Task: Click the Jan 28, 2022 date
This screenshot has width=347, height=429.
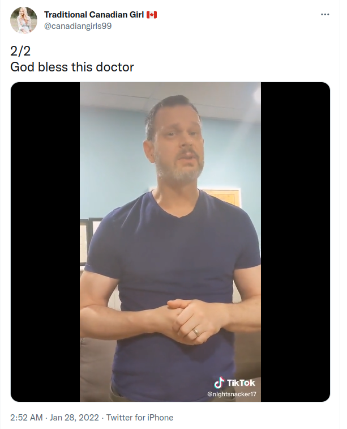Action: (74, 418)
